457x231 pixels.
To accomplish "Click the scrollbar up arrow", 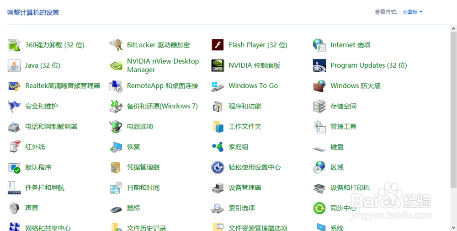I will [x=453, y=28].
